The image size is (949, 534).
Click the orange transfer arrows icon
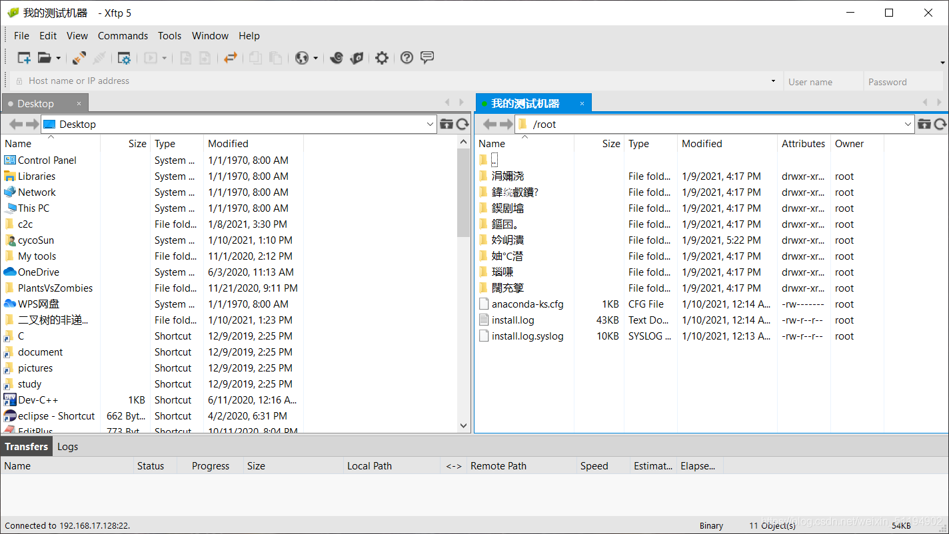231,58
